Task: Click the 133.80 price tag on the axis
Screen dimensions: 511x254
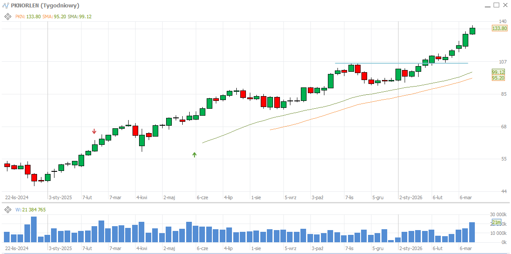Action: coord(500,28)
